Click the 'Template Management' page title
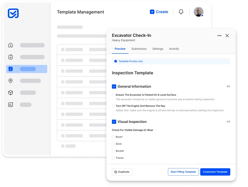Screen dimensions: 248x187 81,12
